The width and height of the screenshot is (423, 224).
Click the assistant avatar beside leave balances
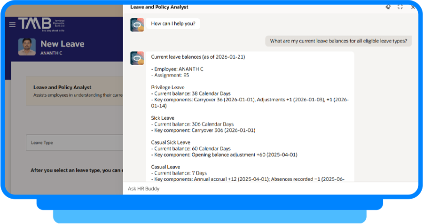coord(137,58)
